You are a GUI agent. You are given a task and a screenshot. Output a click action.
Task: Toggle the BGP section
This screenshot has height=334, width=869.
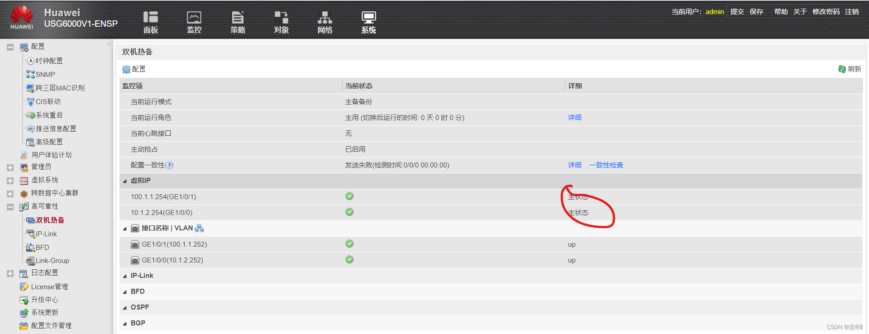click(125, 324)
